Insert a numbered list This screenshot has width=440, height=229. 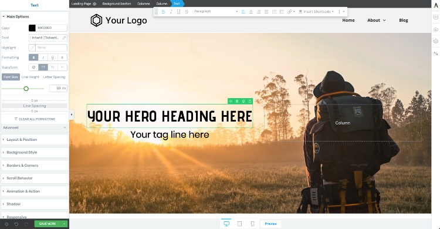pyautogui.click(x=282, y=12)
